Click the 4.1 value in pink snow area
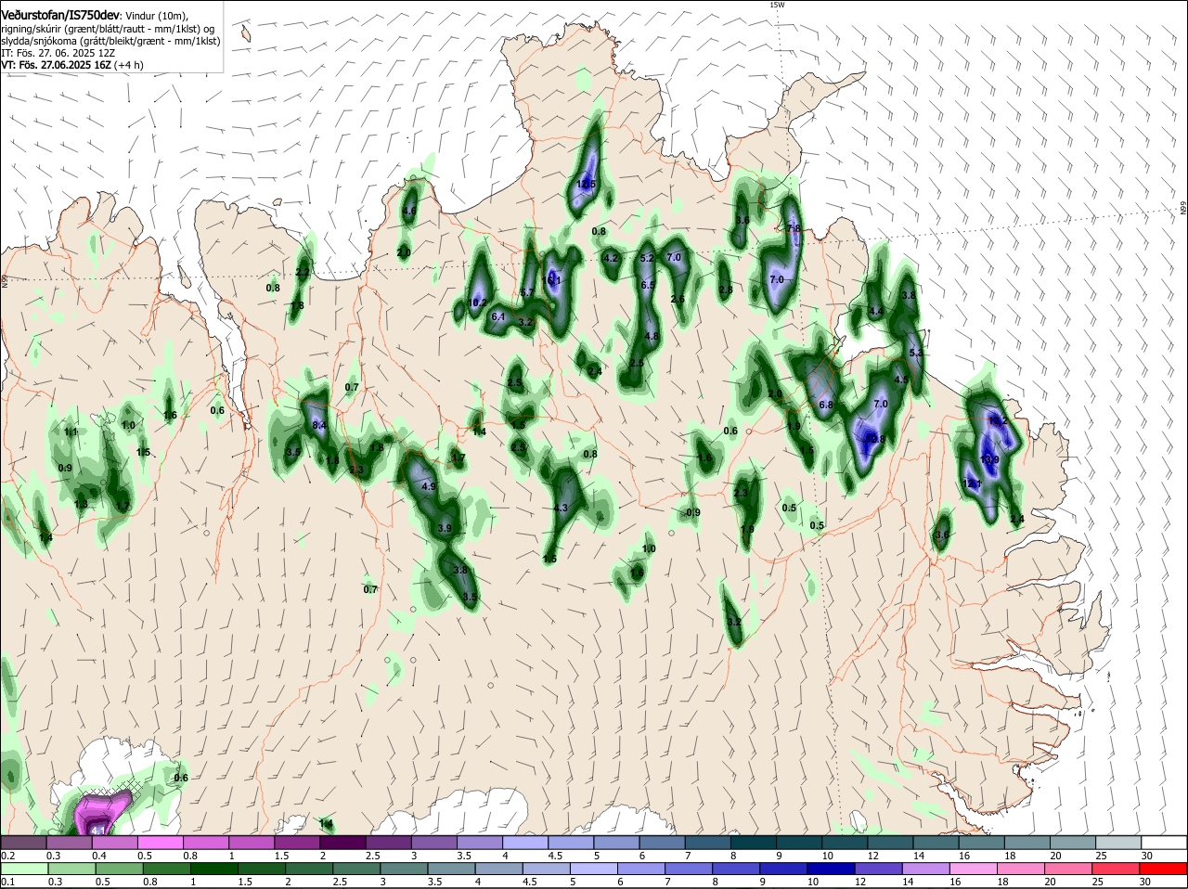 pyautogui.click(x=100, y=829)
